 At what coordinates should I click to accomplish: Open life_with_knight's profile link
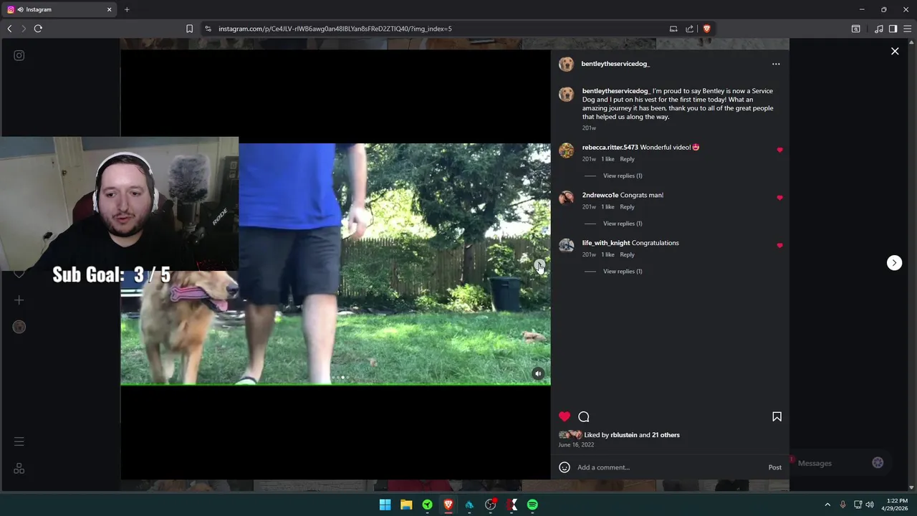606,243
